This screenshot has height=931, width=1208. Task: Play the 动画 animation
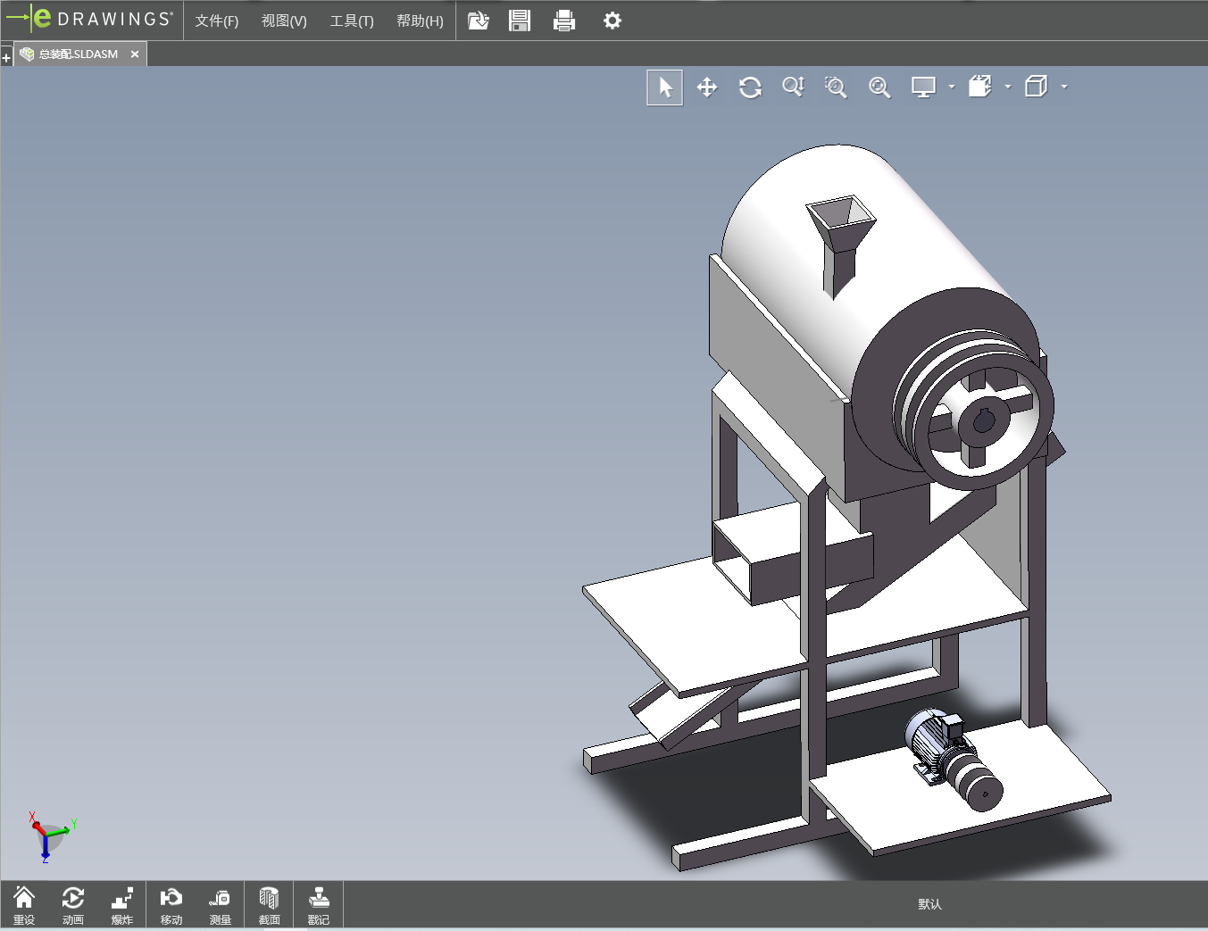tap(73, 904)
